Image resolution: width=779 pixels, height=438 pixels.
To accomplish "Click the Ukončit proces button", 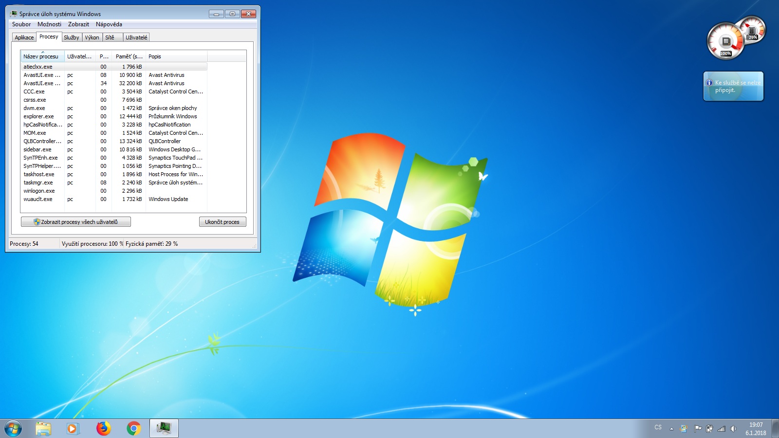I will 223,222.
